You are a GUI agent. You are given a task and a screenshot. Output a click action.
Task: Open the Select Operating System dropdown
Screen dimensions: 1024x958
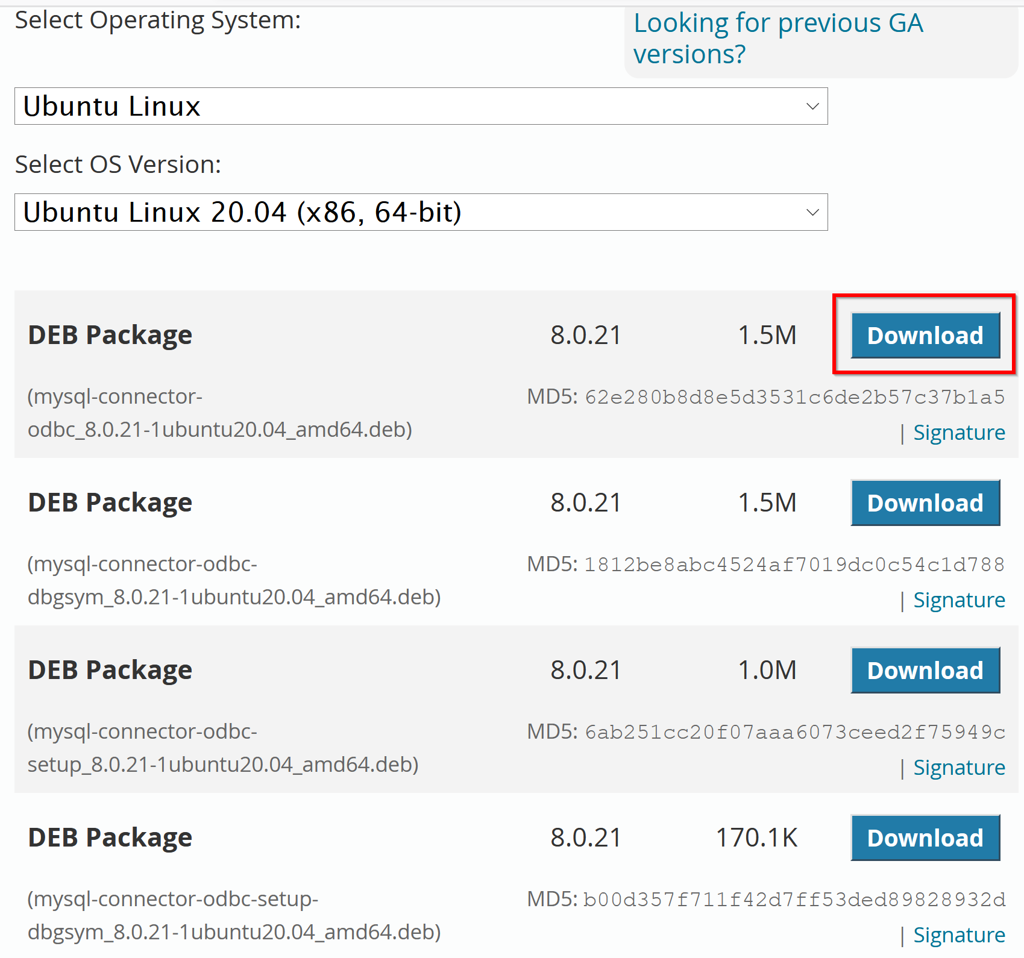coord(421,106)
